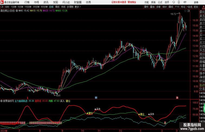Viewport: 205px width, 132px height.
Task: Switch to 60分钟 period tab
Action: 44,7
